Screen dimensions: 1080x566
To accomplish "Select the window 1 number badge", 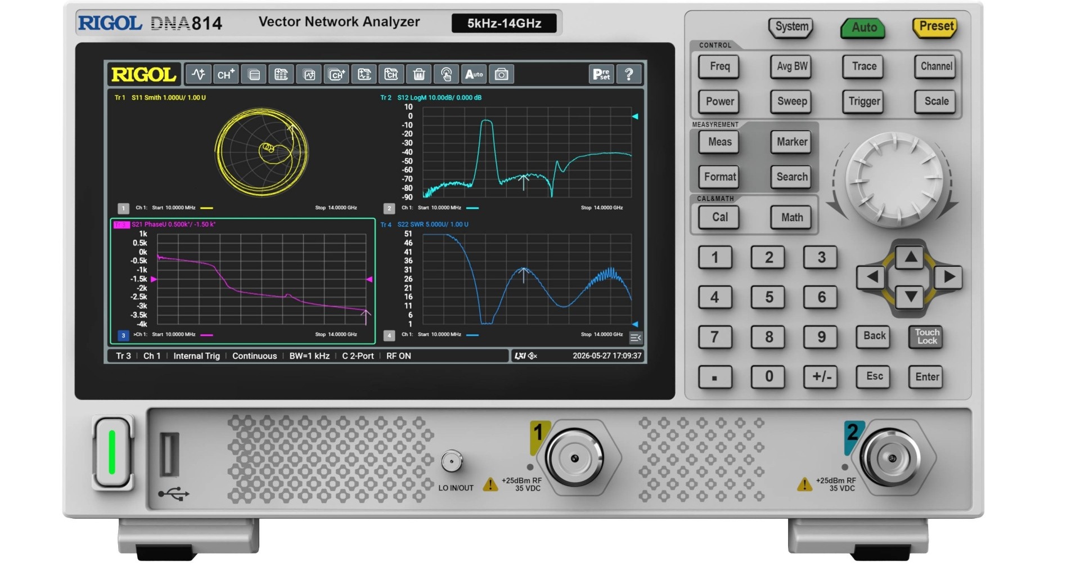I will [123, 208].
